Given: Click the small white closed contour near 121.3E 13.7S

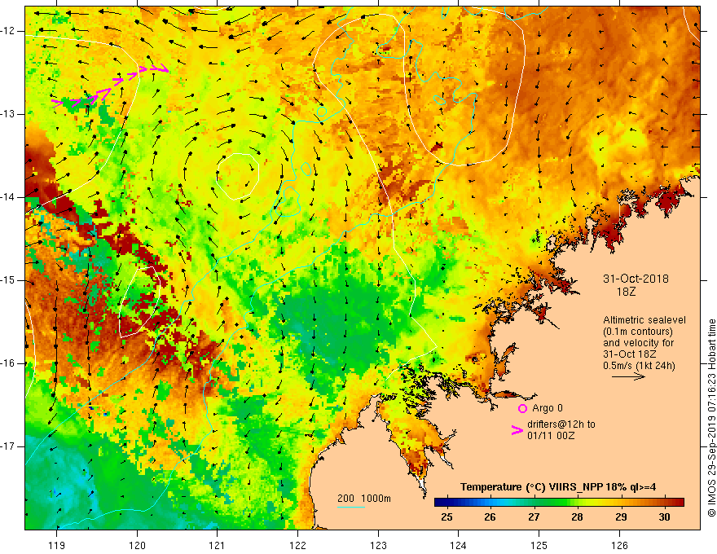Looking at the screenshot, I should [238, 177].
